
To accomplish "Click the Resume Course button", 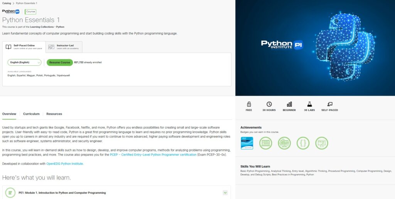I will 60,62.
